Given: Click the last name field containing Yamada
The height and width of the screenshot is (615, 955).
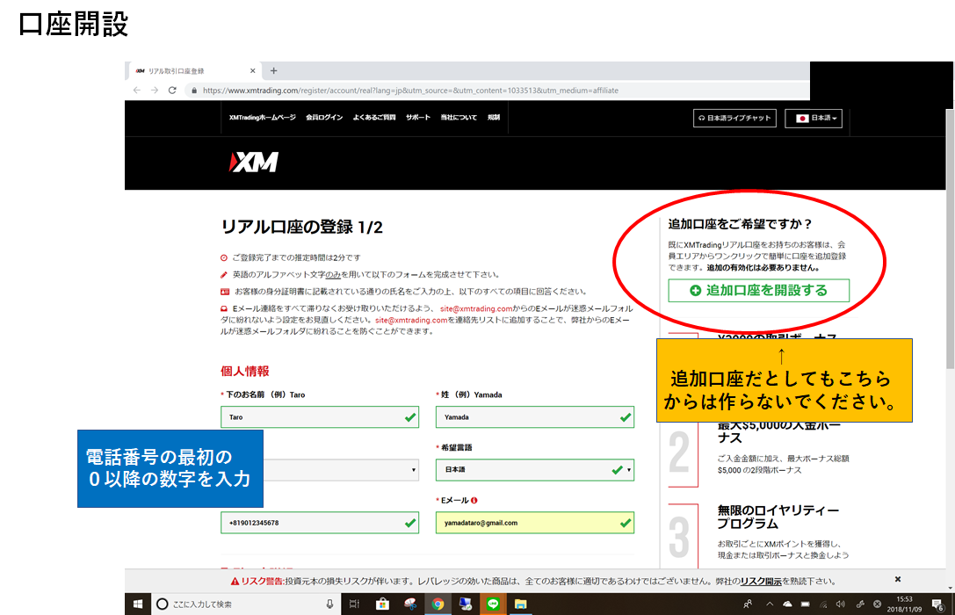Looking at the screenshot, I should [535, 417].
